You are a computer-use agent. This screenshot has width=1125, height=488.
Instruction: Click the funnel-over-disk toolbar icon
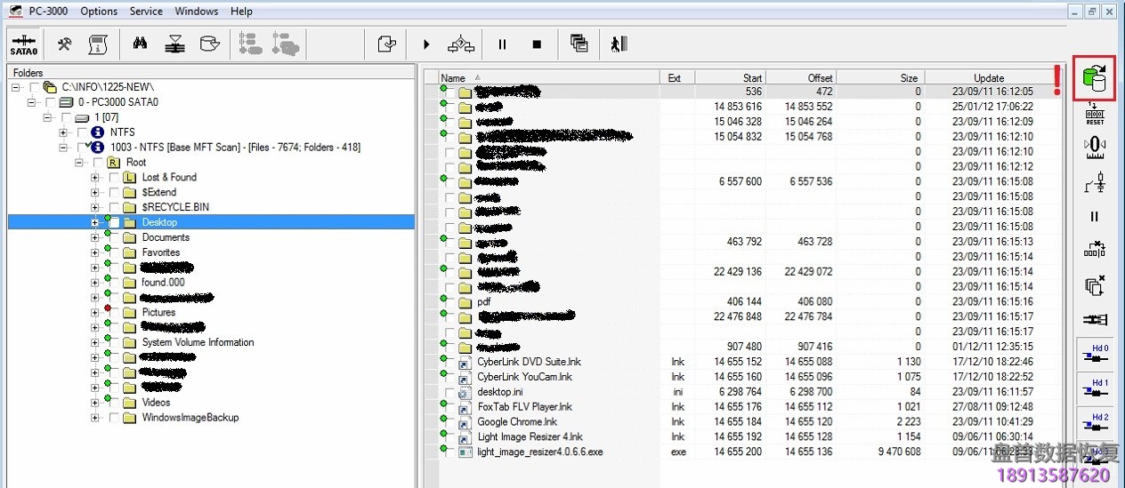(x=174, y=44)
